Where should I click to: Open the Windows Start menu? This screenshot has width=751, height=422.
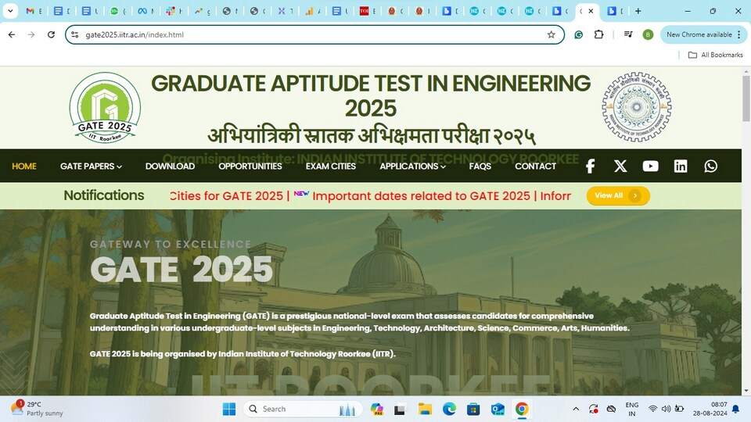229,409
